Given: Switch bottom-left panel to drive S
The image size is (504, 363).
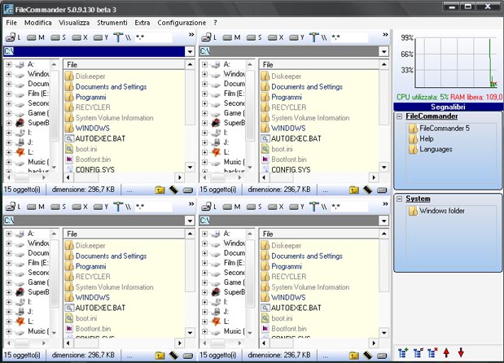Looking at the screenshot, I should (58, 207).
